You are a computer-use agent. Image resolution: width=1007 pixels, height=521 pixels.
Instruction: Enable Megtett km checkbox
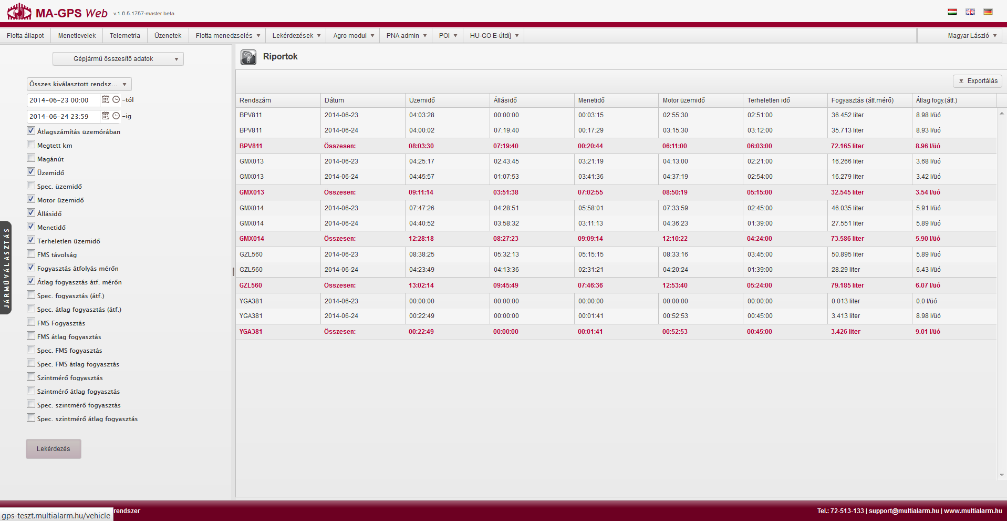click(31, 145)
